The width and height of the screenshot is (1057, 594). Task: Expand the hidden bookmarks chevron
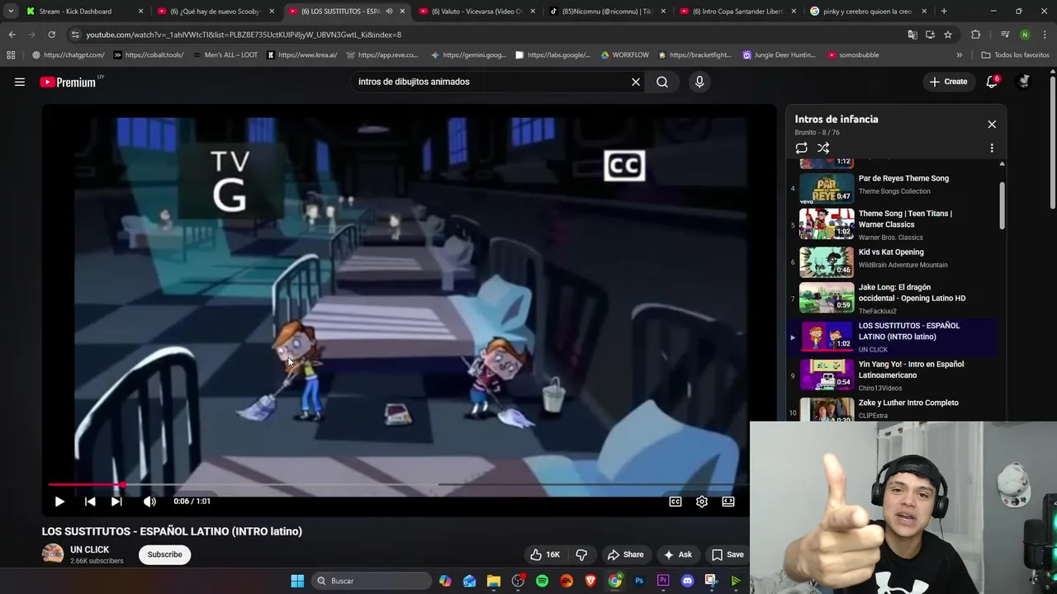click(959, 54)
